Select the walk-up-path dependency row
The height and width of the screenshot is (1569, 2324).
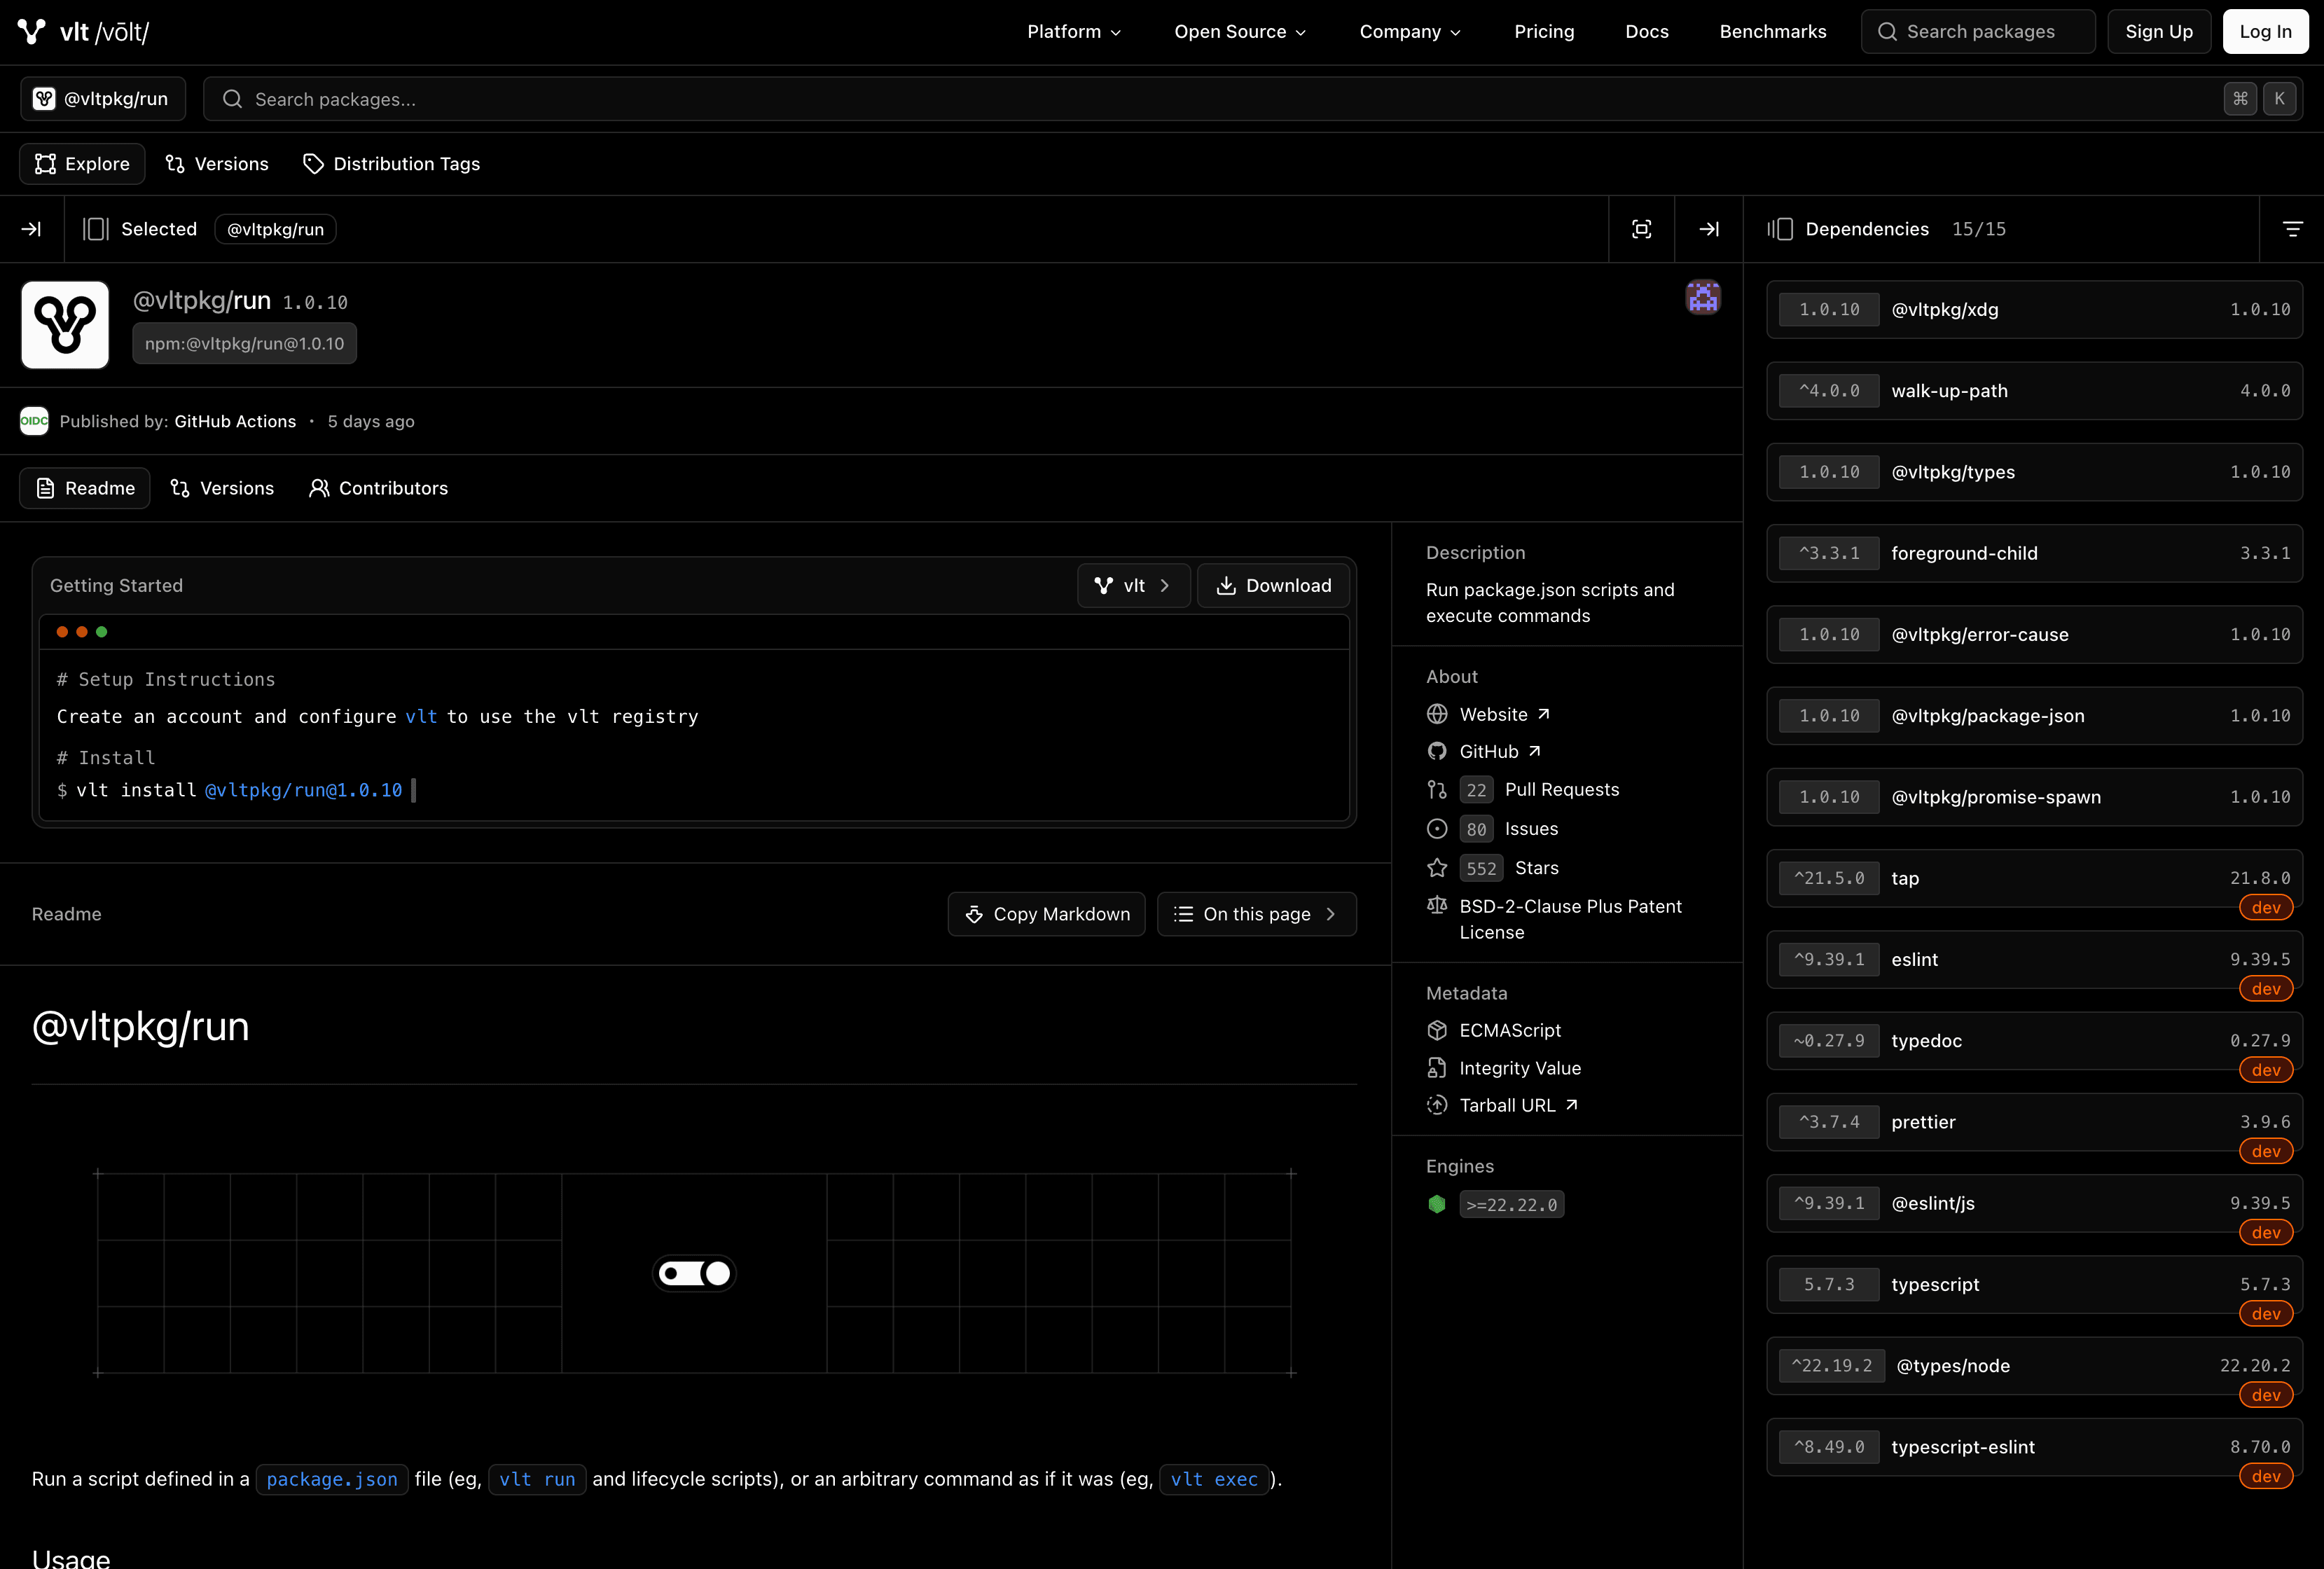tap(2034, 390)
